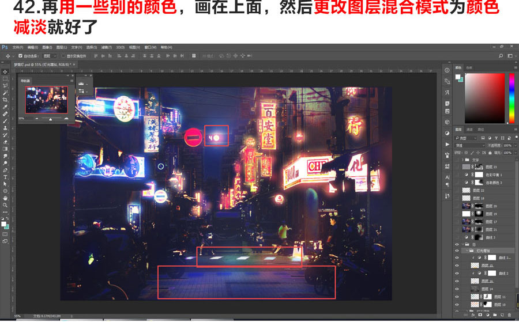The image size is (519, 322).
Task: Open the layer blend mode dropdown
Action: 470,146
